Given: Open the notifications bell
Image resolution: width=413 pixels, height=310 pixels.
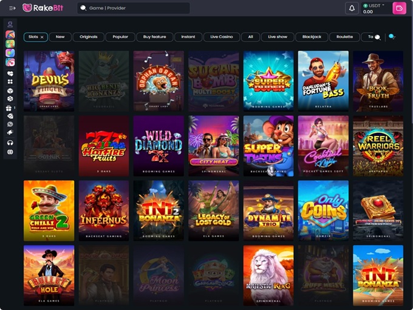Looking at the screenshot, I should click(352, 8).
